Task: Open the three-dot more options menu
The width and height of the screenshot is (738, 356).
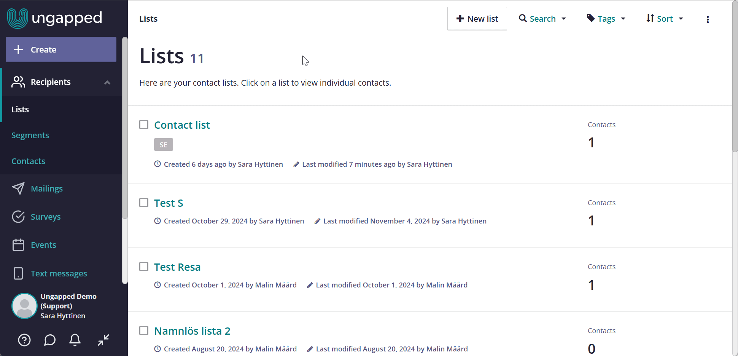Action: (708, 19)
